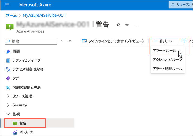Click the green alert resource icon

10,27
